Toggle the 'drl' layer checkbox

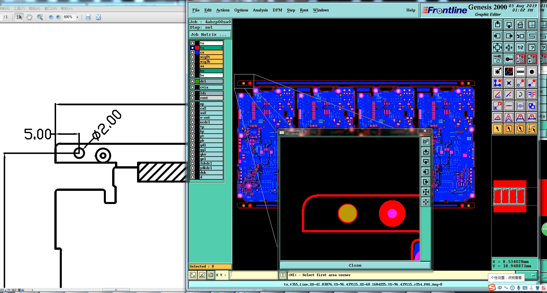[x=193, y=81]
